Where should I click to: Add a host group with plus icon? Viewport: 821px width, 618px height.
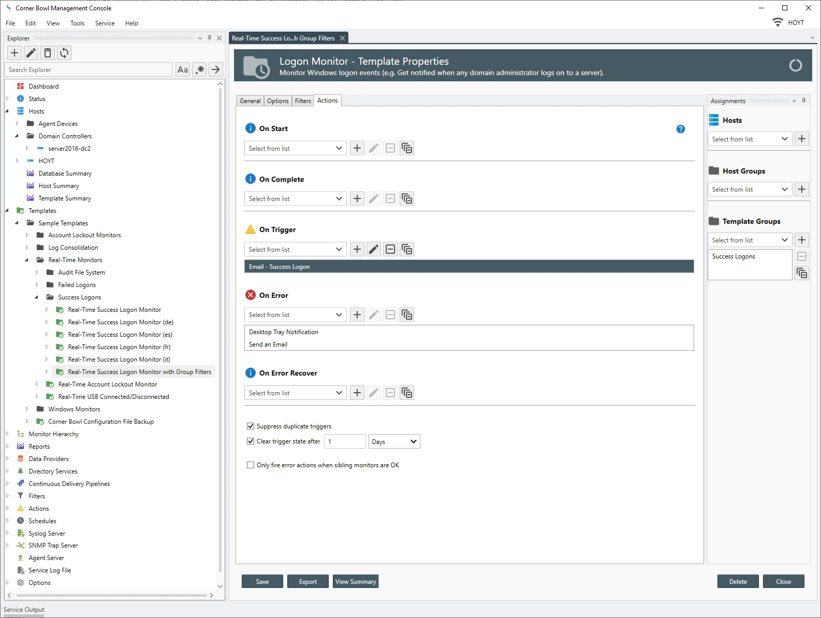(802, 190)
